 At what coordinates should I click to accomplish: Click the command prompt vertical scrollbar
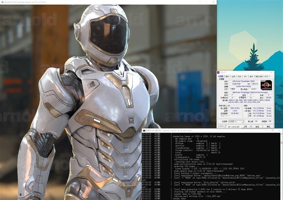click(x=281, y=166)
